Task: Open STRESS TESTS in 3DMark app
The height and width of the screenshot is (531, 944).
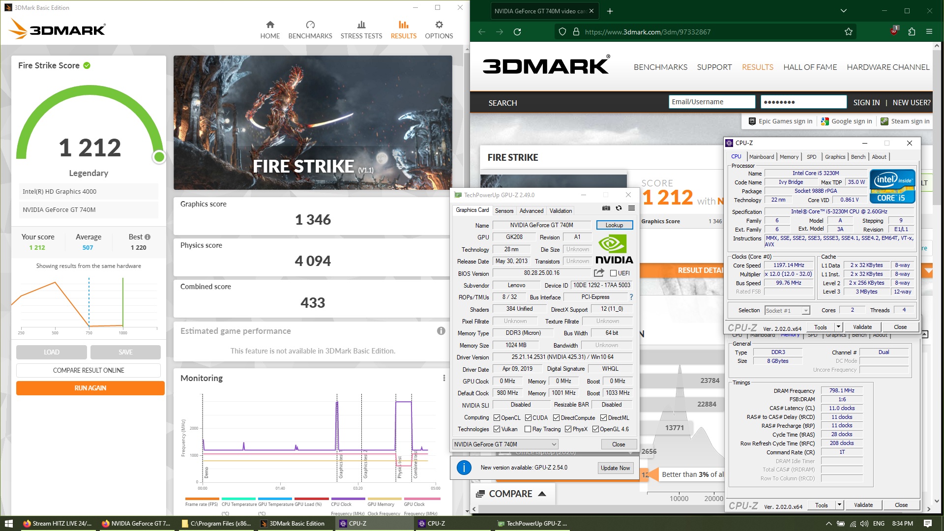Action: pyautogui.click(x=361, y=30)
